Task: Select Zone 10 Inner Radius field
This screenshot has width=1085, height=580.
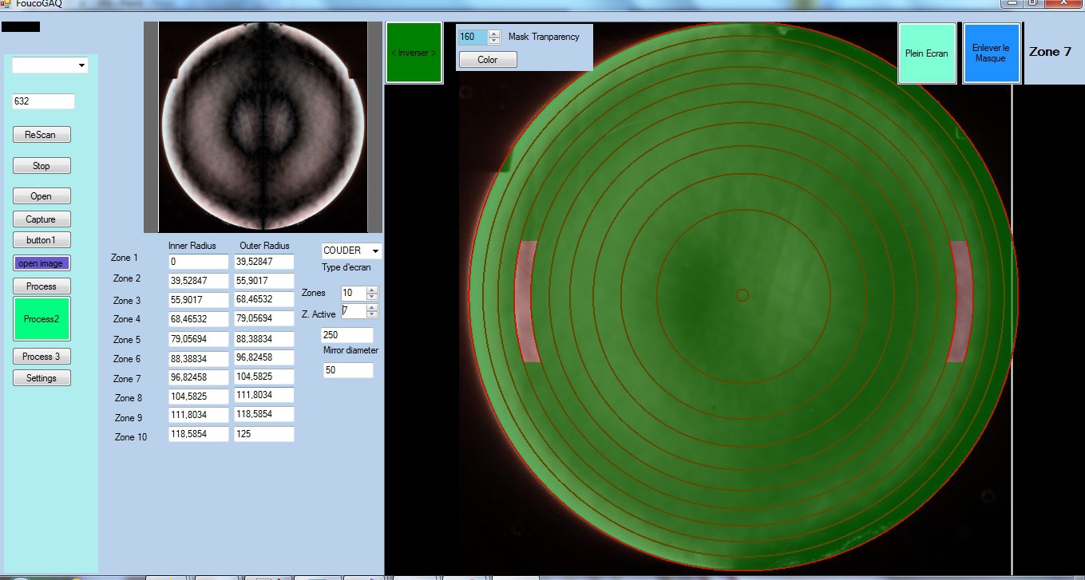Action: click(199, 435)
